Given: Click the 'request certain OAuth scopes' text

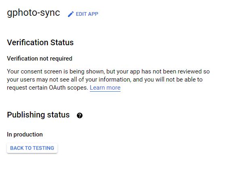Looking at the screenshot, I should [47, 88].
